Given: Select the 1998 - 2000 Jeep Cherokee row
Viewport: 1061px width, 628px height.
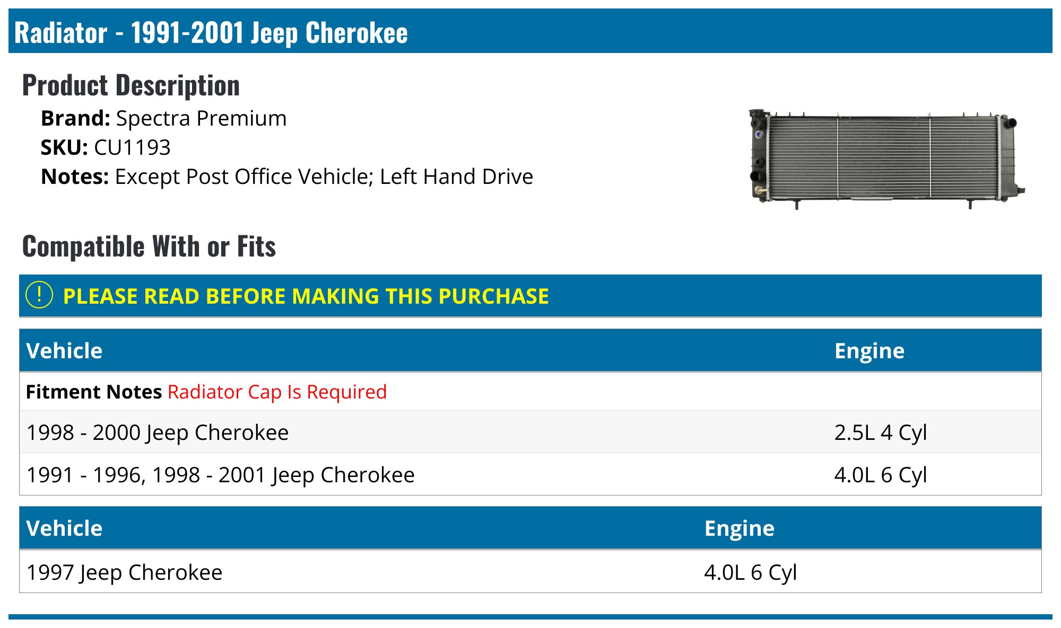Looking at the screenshot, I should [530, 432].
